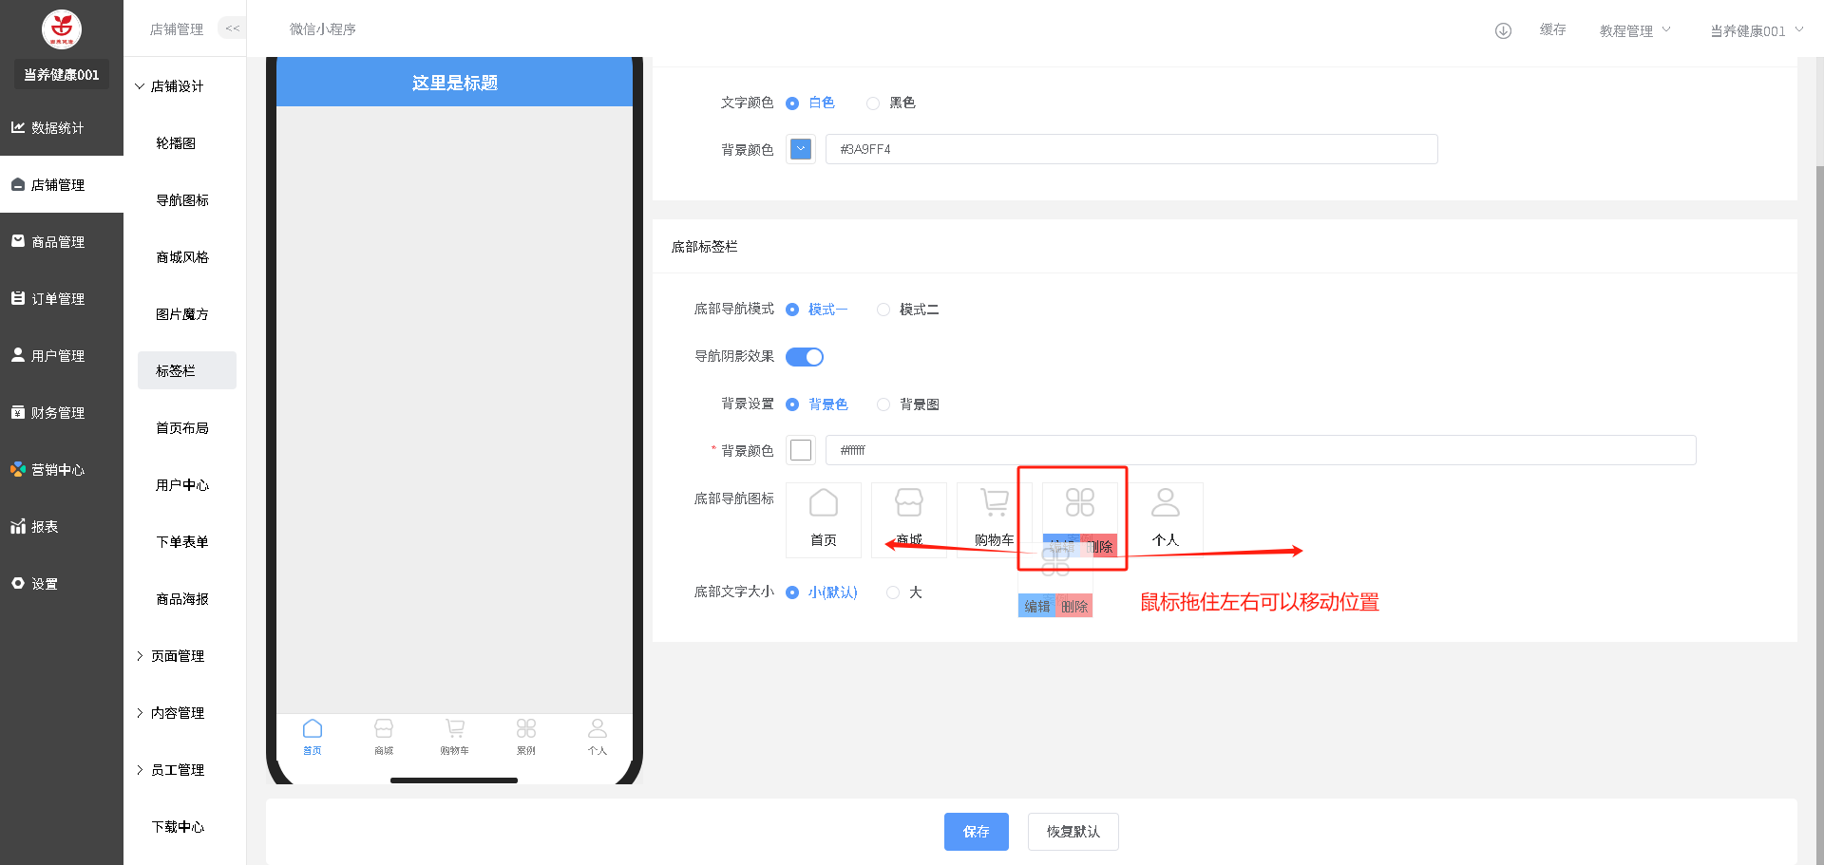This screenshot has width=1824, height=865.
Task: Click the 恢复默认 button
Action: tap(1073, 832)
